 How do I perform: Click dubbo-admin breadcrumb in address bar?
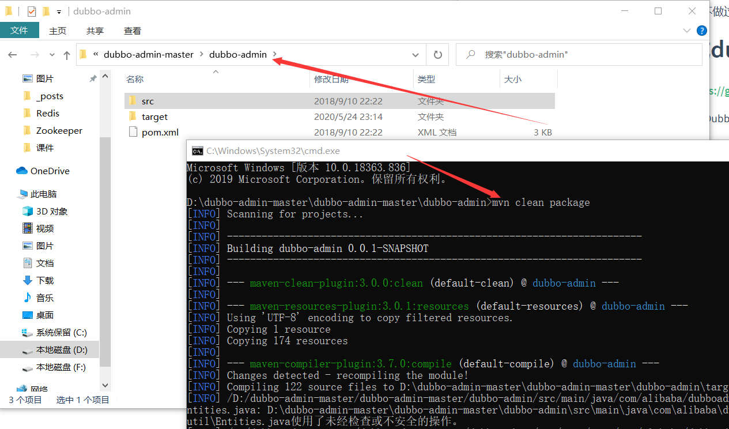click(238, 54)
